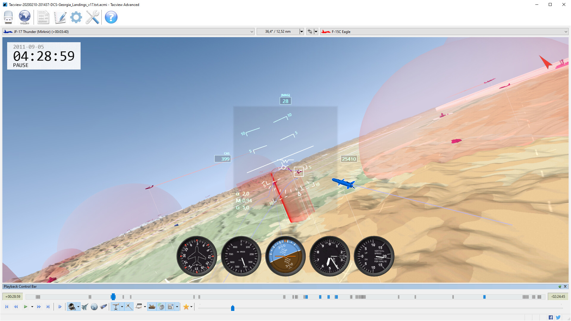This screenshot has height=321, width=571.
Task: Toggle the cockpit pilot view
Action: [72, 306]
